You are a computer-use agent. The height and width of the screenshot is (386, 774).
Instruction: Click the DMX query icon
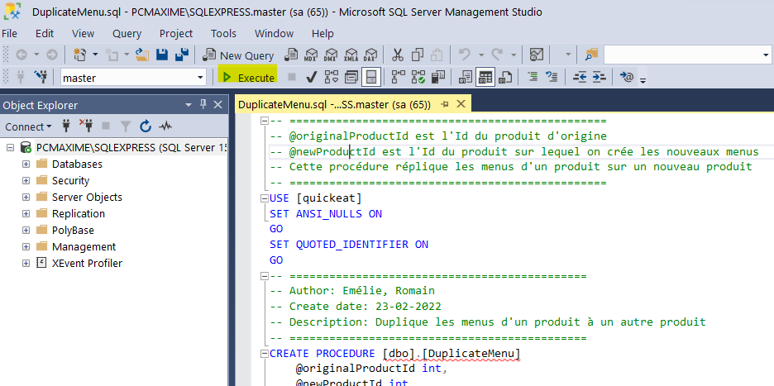pos(331,55)
